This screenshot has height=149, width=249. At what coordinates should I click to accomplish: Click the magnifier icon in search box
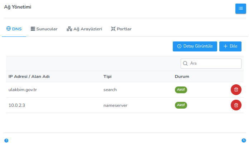pos(185,64)
